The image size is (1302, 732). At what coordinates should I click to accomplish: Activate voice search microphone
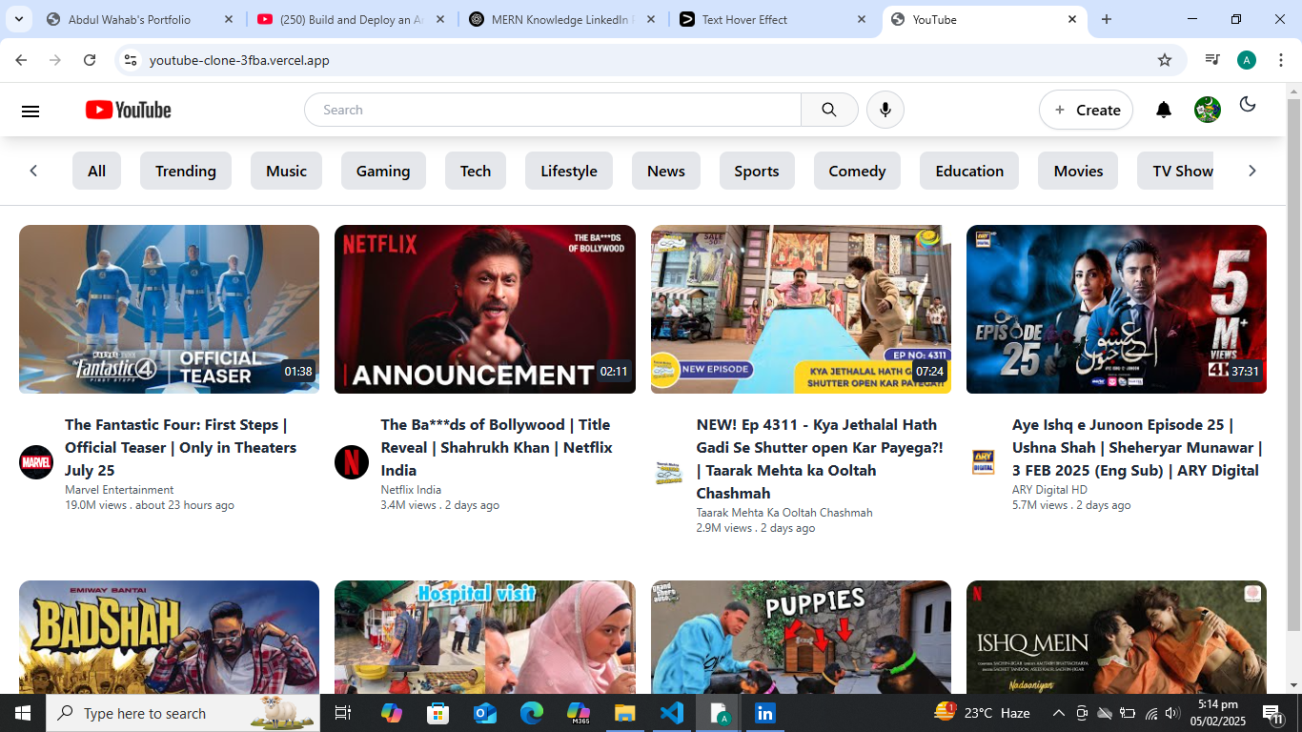(x=885, y=111)
